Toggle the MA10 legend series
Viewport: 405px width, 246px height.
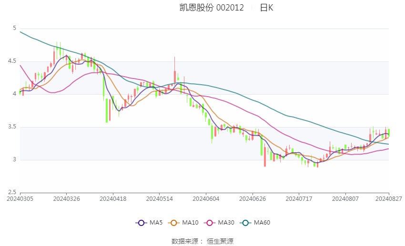[x=183, y=223]
